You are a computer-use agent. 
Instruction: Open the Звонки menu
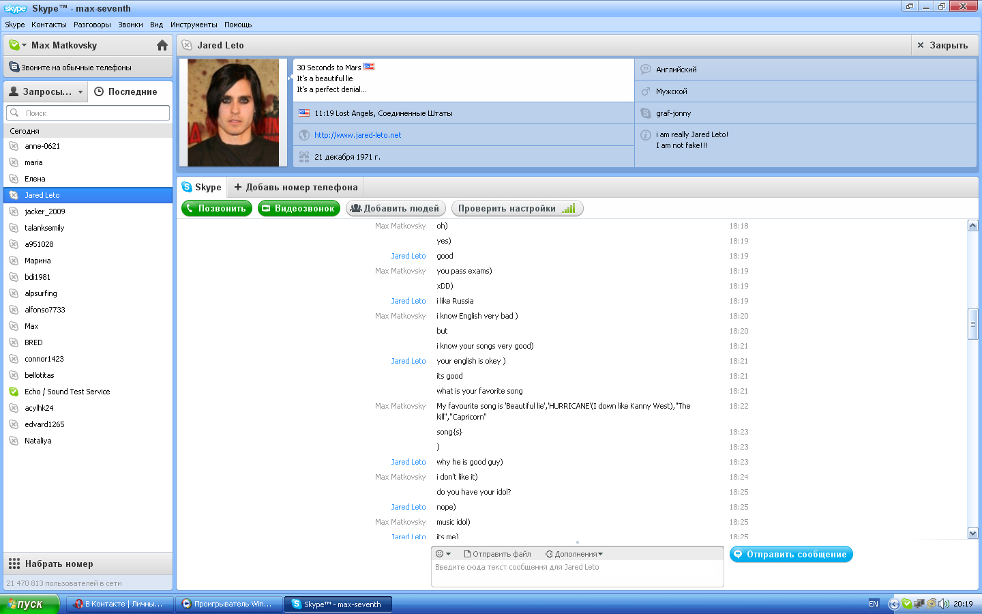pyautogui.click(x=130, y=25)
